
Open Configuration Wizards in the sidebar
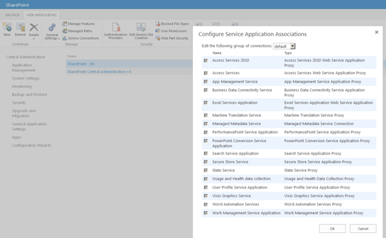[31, 146]
